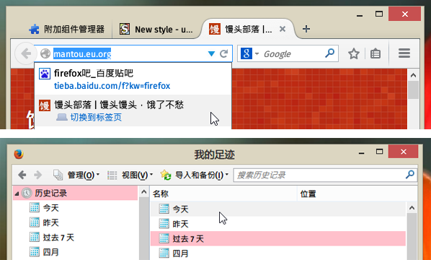431x260 pixels.
Task: Show bookmarks list menu icon
Action: (376, 53)
